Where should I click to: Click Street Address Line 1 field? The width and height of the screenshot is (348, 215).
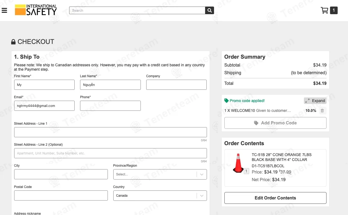110,132
